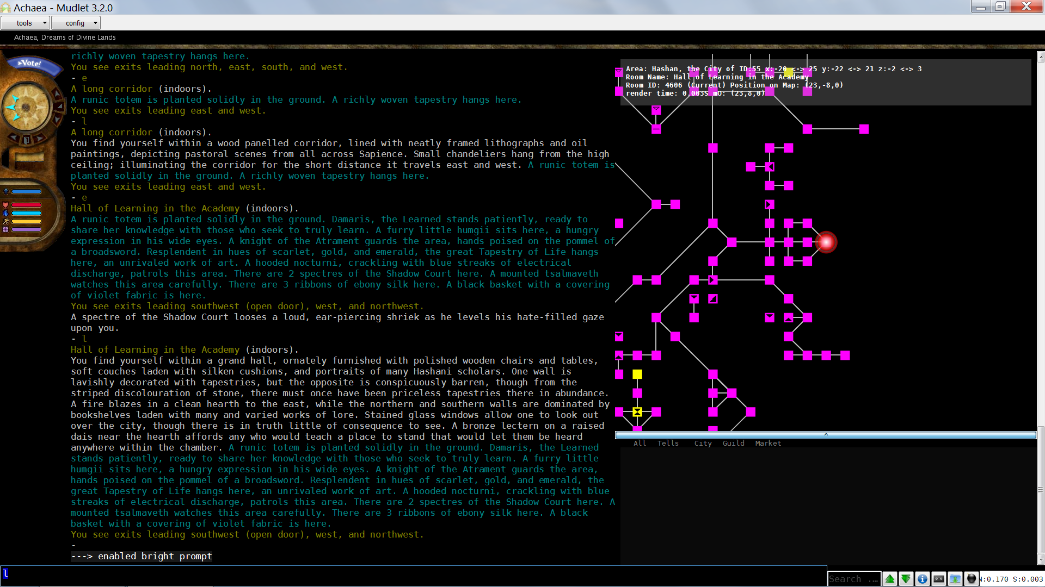Viewport: 1045px width, 587px height.
Task: Toggle the folder logging icon
Action: [955, 579]
